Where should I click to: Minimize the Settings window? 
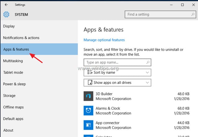coord(171,5)
